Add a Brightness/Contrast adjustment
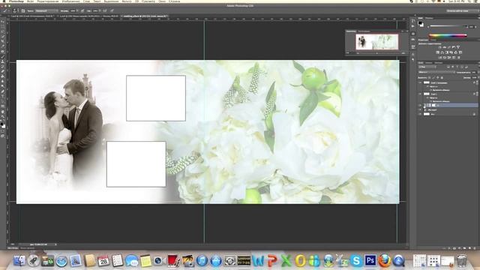 439,47
